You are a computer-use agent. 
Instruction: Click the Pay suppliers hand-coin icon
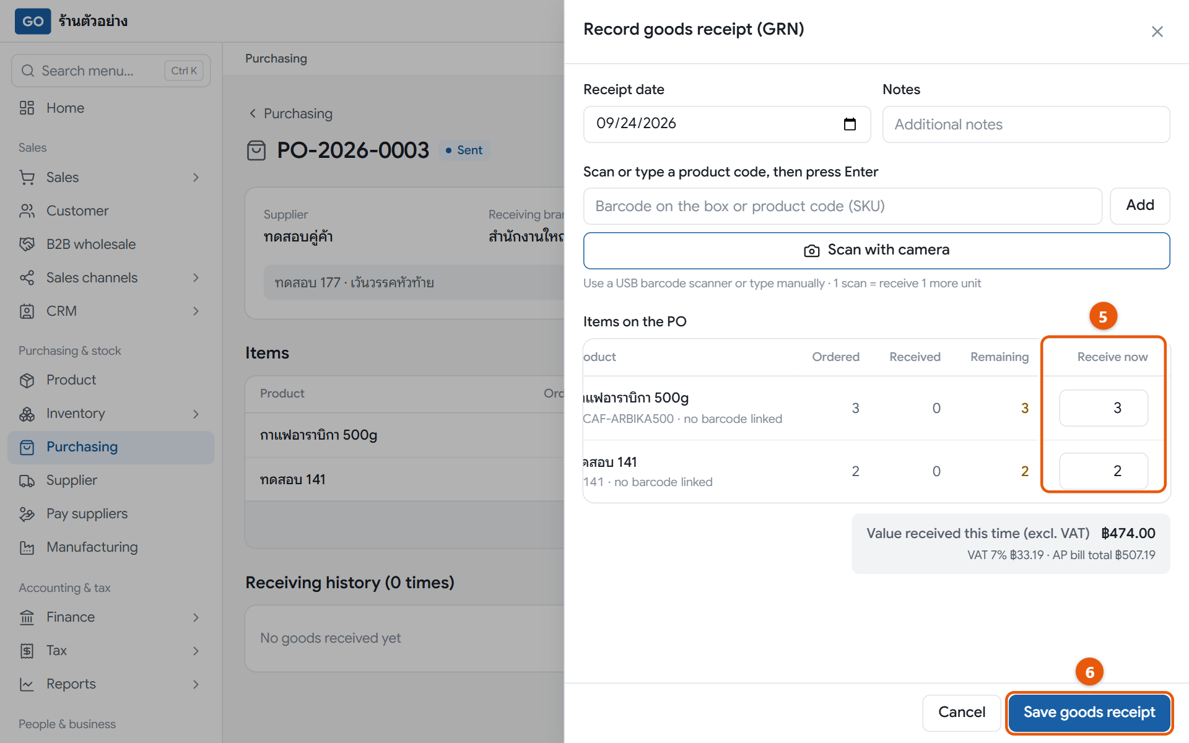[27, 514]
